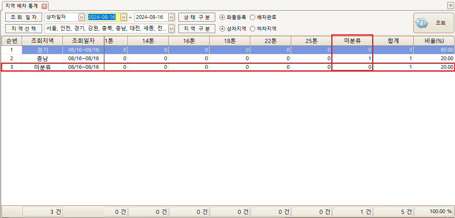This screenshot has width=455, height=218.
Task: Open the start date calendar dropdown
Action: [x=123, y=17]
